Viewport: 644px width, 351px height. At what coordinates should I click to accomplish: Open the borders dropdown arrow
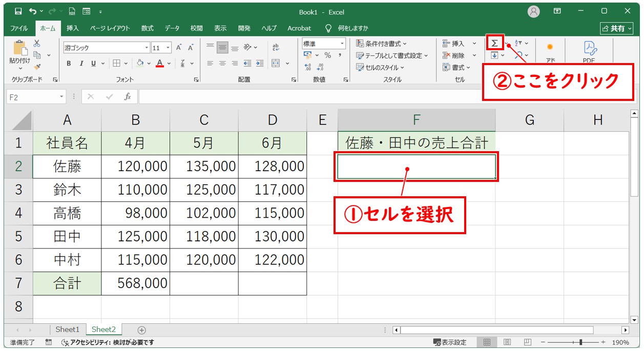(127, 64)
